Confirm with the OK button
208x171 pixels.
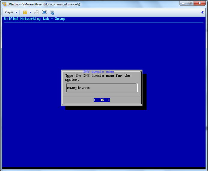click(102, 100)
